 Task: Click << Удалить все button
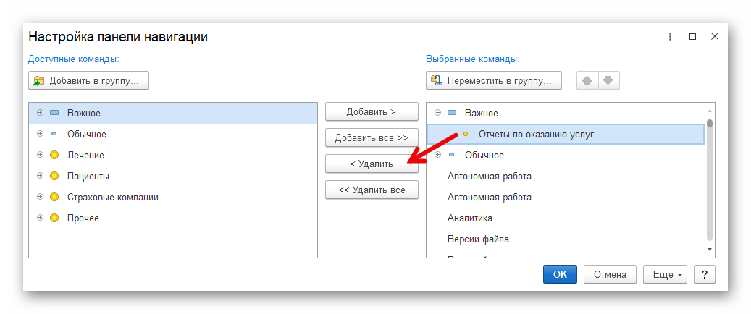click(372, 190)
